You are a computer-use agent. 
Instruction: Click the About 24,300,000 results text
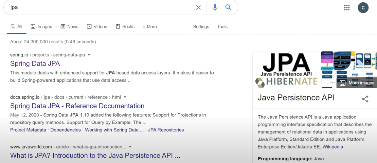pos(53,42)
